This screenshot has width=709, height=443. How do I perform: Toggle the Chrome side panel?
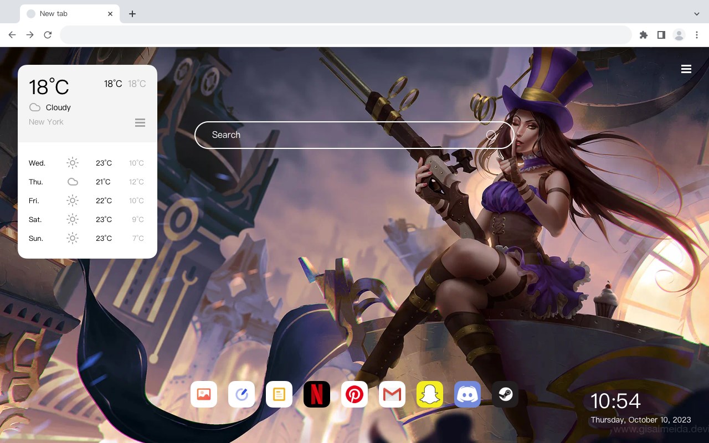(661, 35)
